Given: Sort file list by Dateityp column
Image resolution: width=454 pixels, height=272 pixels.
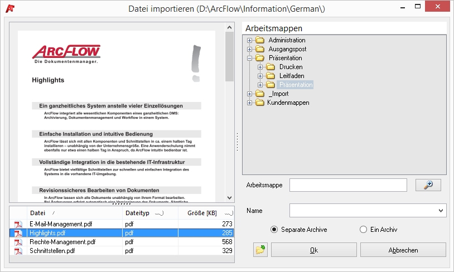Looking at the screenshot, I should point(150,213).
